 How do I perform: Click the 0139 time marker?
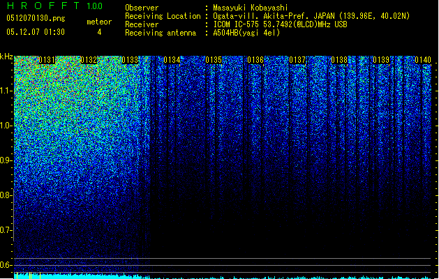(x=381, y=60)
